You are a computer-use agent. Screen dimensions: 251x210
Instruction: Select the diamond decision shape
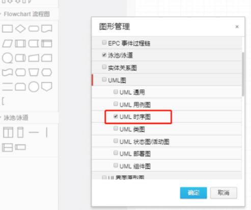[20, 29]
